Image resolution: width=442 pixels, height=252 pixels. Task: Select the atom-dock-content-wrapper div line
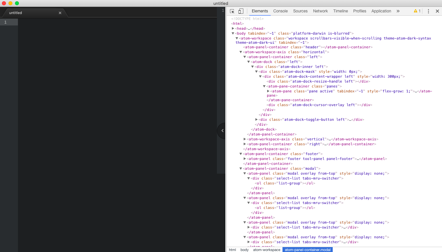[x=334, y=76]
